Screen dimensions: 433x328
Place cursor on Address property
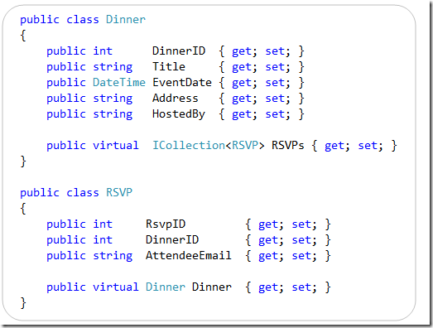(176, 98)
